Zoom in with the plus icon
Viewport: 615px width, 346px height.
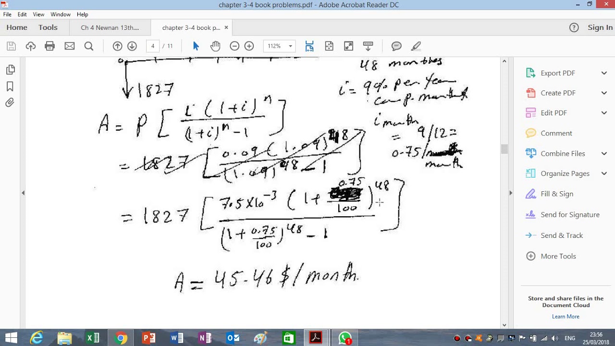point(249,46)
